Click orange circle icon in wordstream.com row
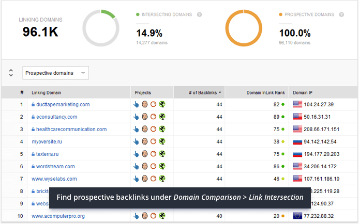The width and height of the screenshot is (359, 224). point(154,166)
